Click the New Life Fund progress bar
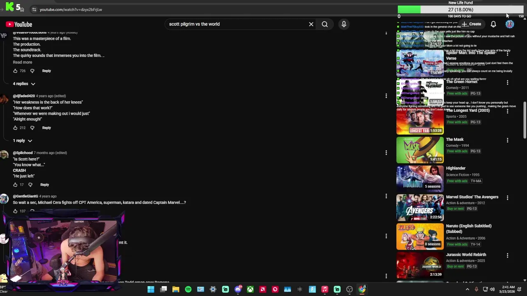This screenshot has width=527, height=296. (x=460, y=9)
